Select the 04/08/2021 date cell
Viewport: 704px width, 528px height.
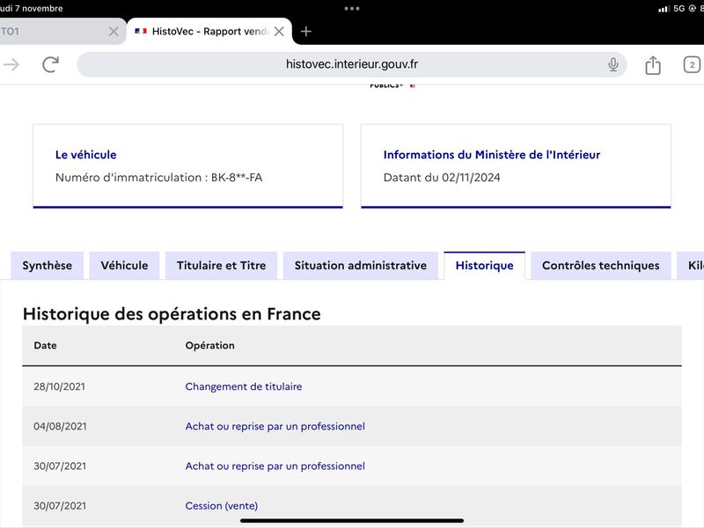tap(60, 426)
